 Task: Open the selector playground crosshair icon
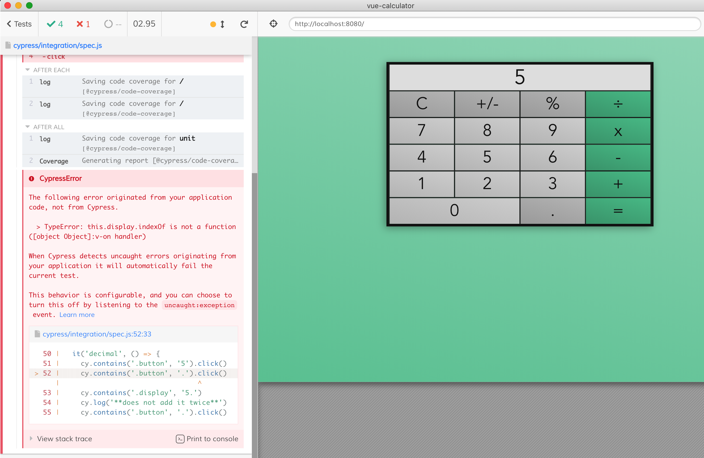point(273,24)
